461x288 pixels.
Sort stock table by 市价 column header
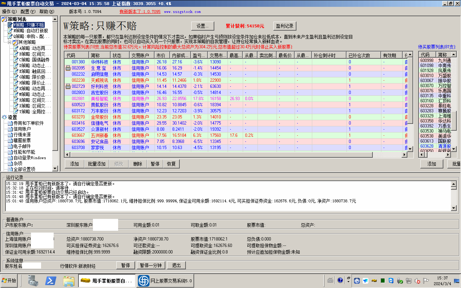161,55
